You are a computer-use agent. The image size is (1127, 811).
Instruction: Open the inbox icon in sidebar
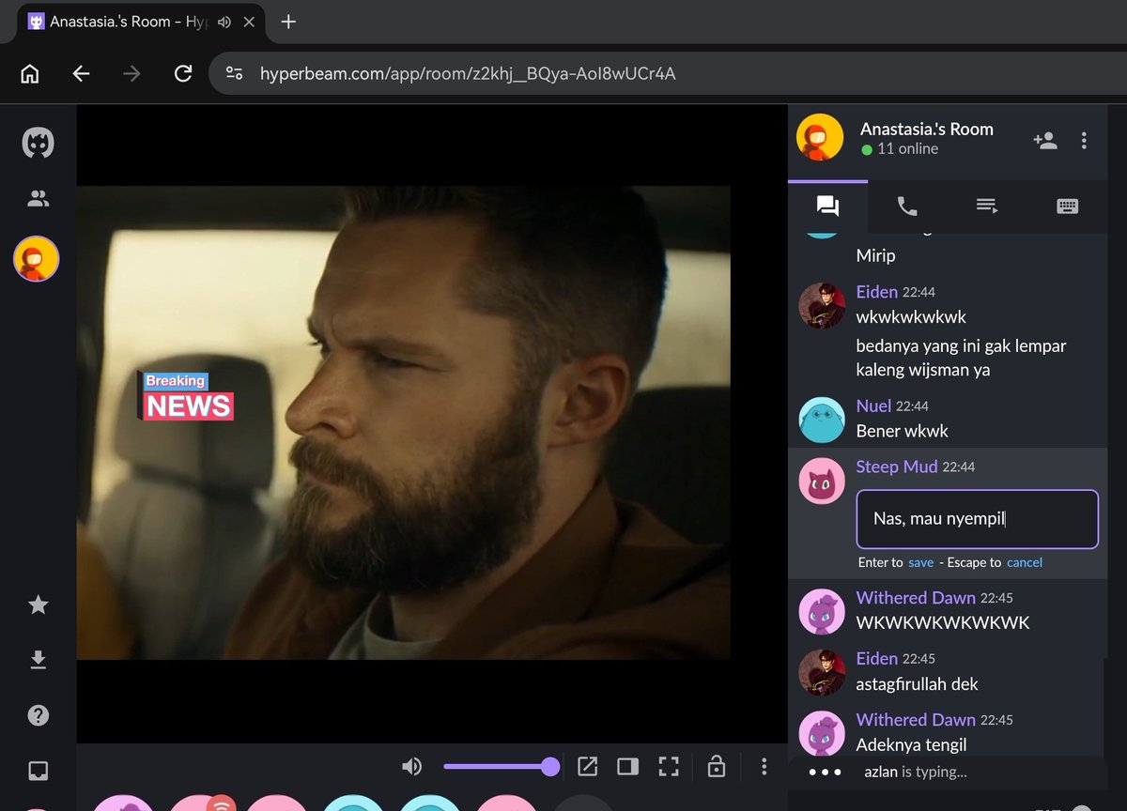click(x=38, y=772)
